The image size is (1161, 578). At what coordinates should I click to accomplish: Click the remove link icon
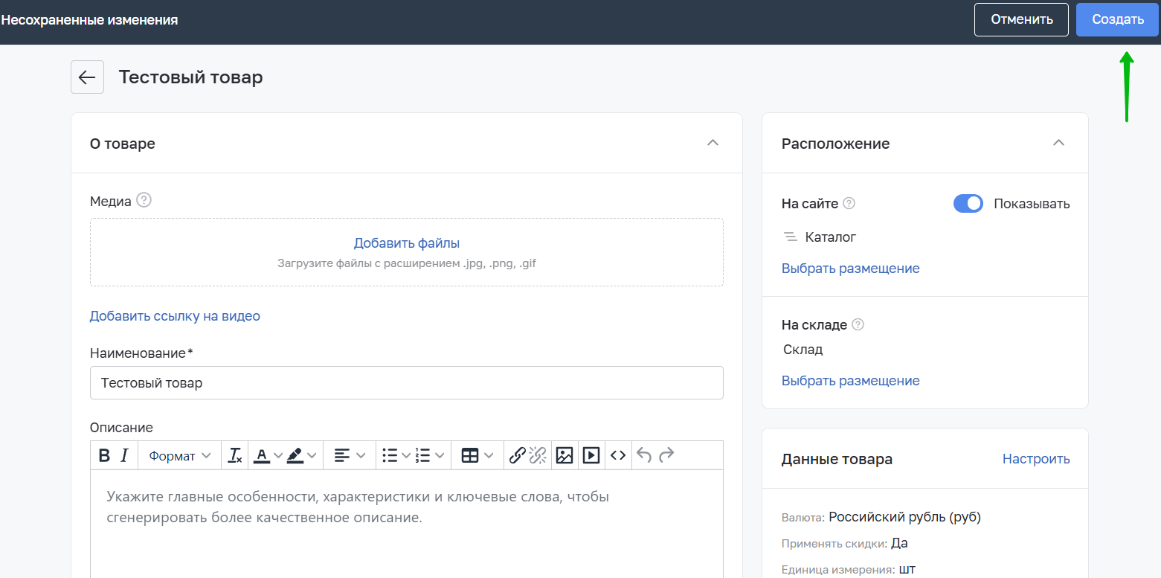pyautogui.click(x=538, y=455)
